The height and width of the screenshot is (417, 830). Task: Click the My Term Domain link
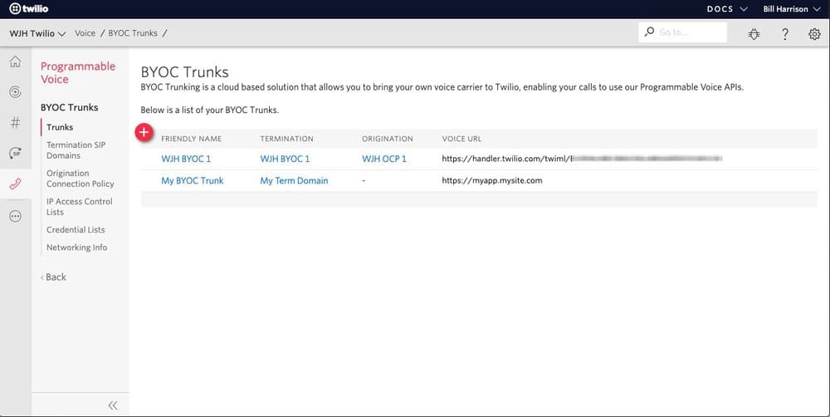294,180
